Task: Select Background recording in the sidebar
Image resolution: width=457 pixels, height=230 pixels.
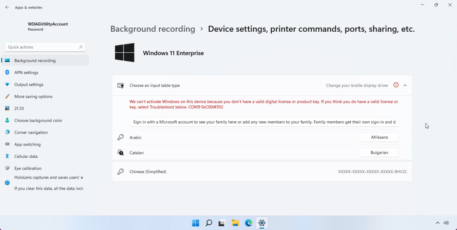Action: tap(45, 61)
